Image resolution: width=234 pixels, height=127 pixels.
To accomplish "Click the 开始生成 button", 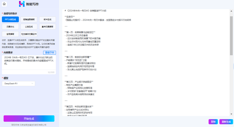I will click(x=29, y=119).
